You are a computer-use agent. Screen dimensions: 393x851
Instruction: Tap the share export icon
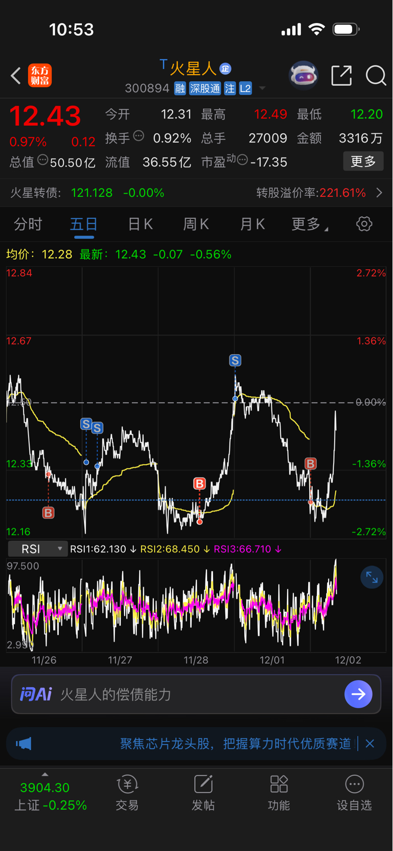pyautogui.click(x=341, y=76)
